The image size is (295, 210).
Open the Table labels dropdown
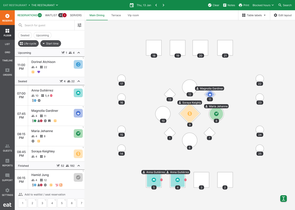(x=254, y=15)
